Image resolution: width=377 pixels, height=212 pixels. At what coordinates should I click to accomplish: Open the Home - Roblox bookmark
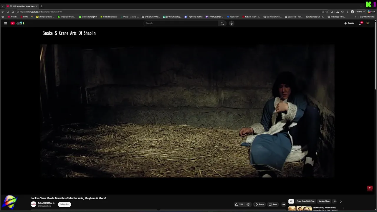(194, 17)
